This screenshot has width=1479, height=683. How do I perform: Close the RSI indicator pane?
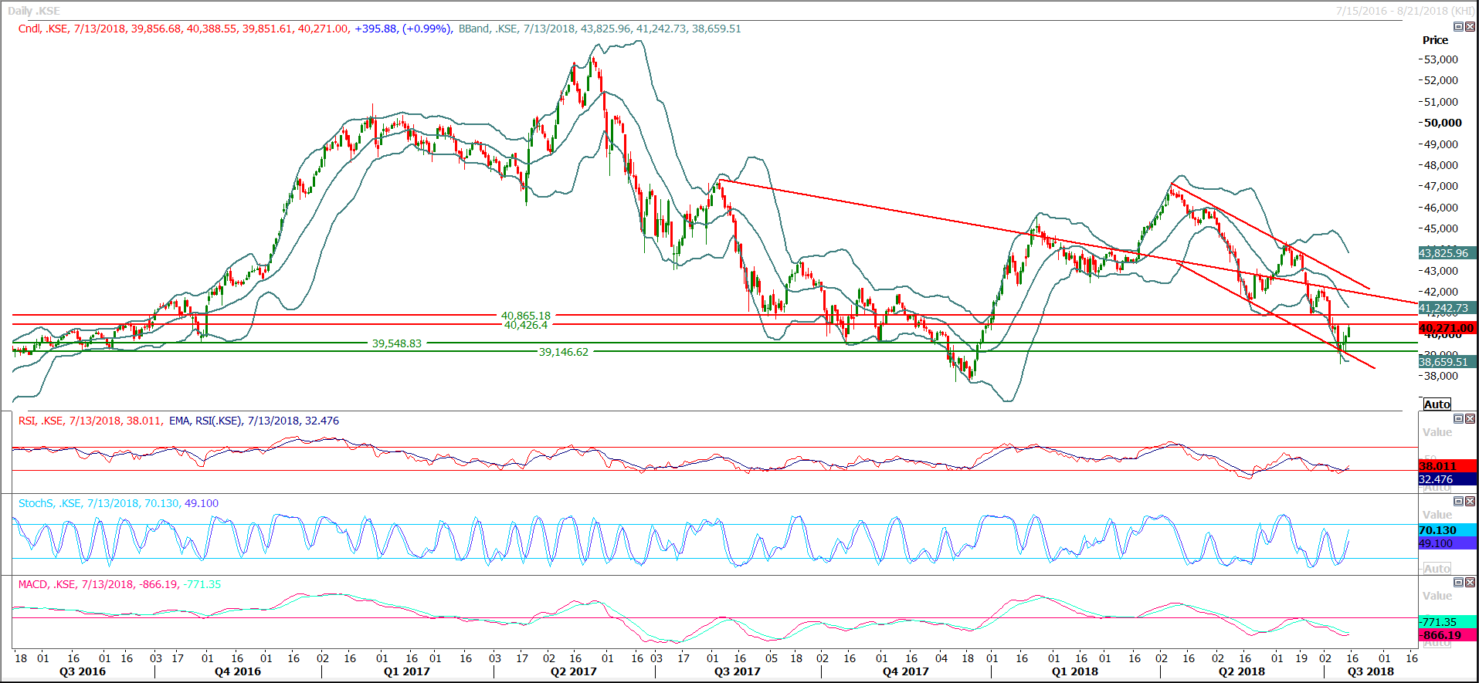point(1470,419)
